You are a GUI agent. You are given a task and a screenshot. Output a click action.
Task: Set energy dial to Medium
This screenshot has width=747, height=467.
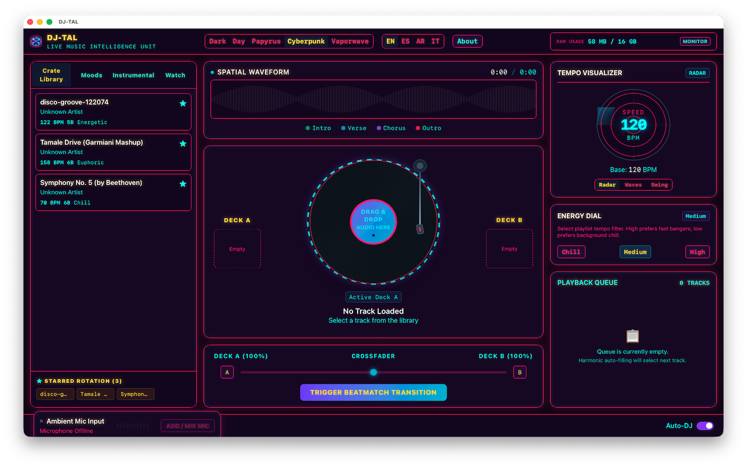coord(635,252)
